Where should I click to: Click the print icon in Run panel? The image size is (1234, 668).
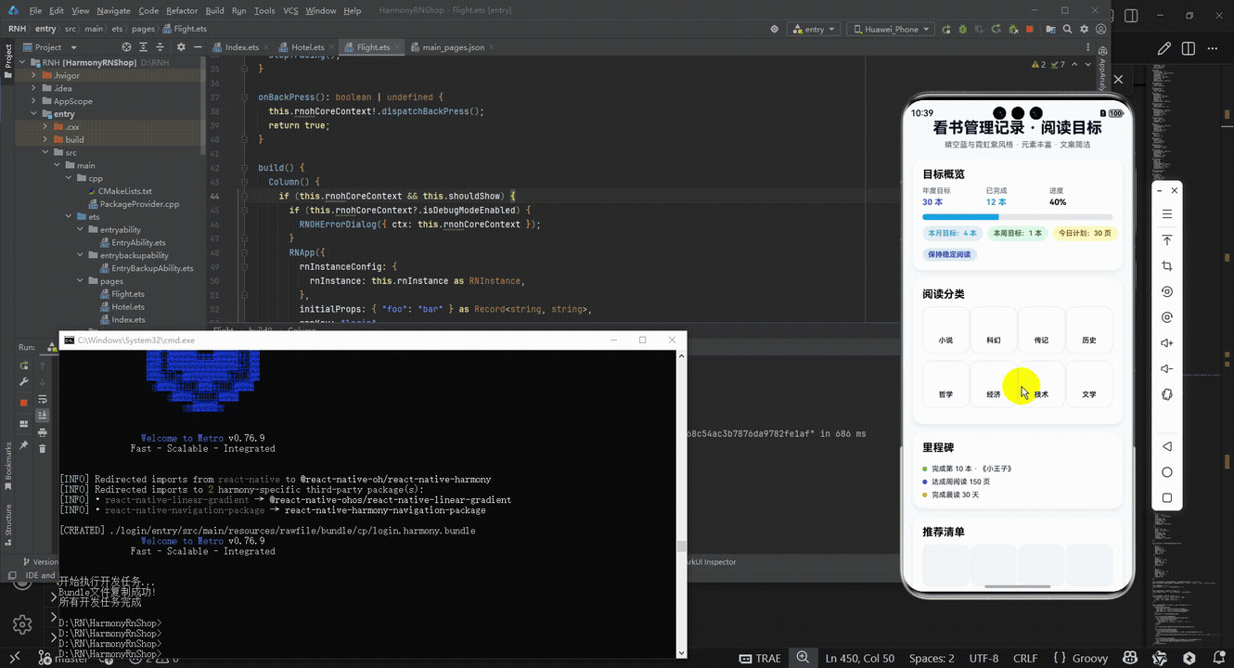(42, 432)
